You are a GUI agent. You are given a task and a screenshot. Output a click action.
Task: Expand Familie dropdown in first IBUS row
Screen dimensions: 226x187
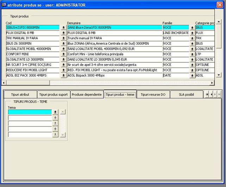[x=192, y=28]
